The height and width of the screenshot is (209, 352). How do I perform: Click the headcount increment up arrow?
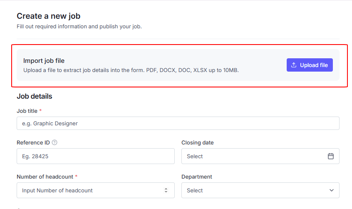(166, 189)
